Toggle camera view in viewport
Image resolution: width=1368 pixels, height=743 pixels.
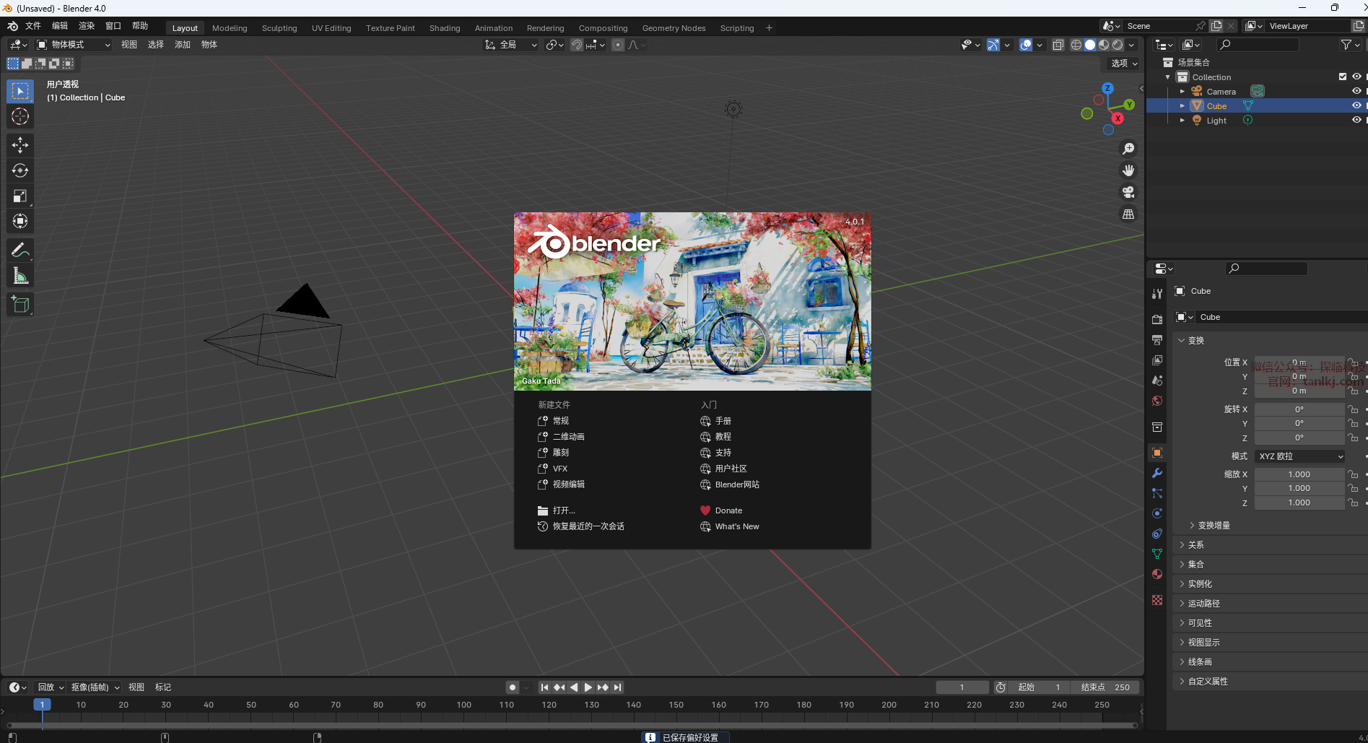(x=1128, y=192)
